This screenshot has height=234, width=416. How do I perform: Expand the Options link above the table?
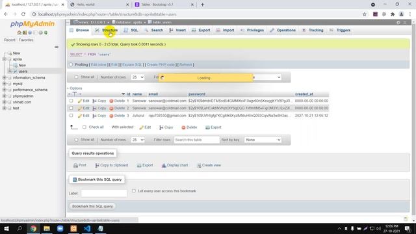[75, 88]
